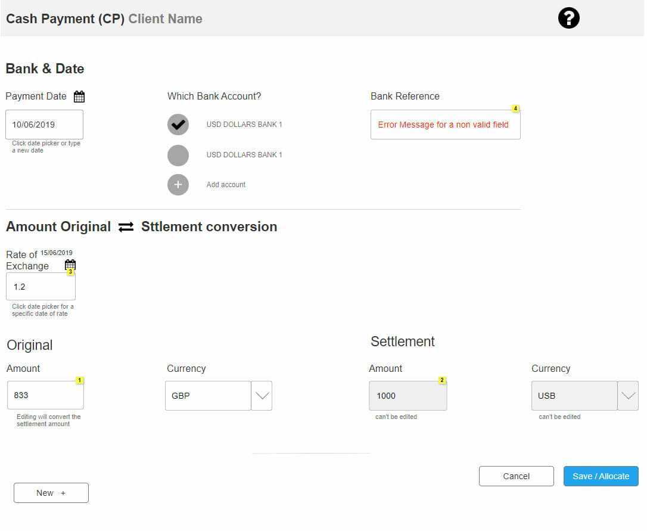The height and width of the screenshot is (531, 647).
Task: Open the Payment Date calendar picker
Action: (x=79, y=97)
